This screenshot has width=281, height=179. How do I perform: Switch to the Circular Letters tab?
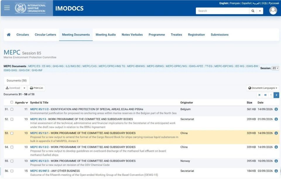pyautogui.click(x=45, y=35)
